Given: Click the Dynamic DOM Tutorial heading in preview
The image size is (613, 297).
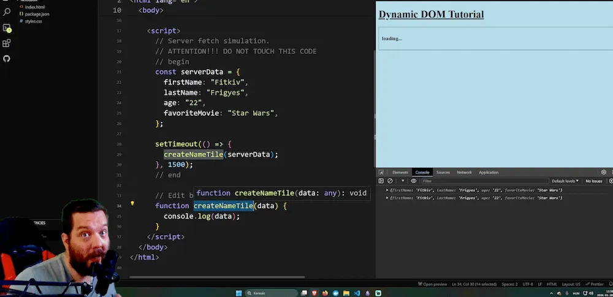Looking at the screenshot, I should coord(431,15).
